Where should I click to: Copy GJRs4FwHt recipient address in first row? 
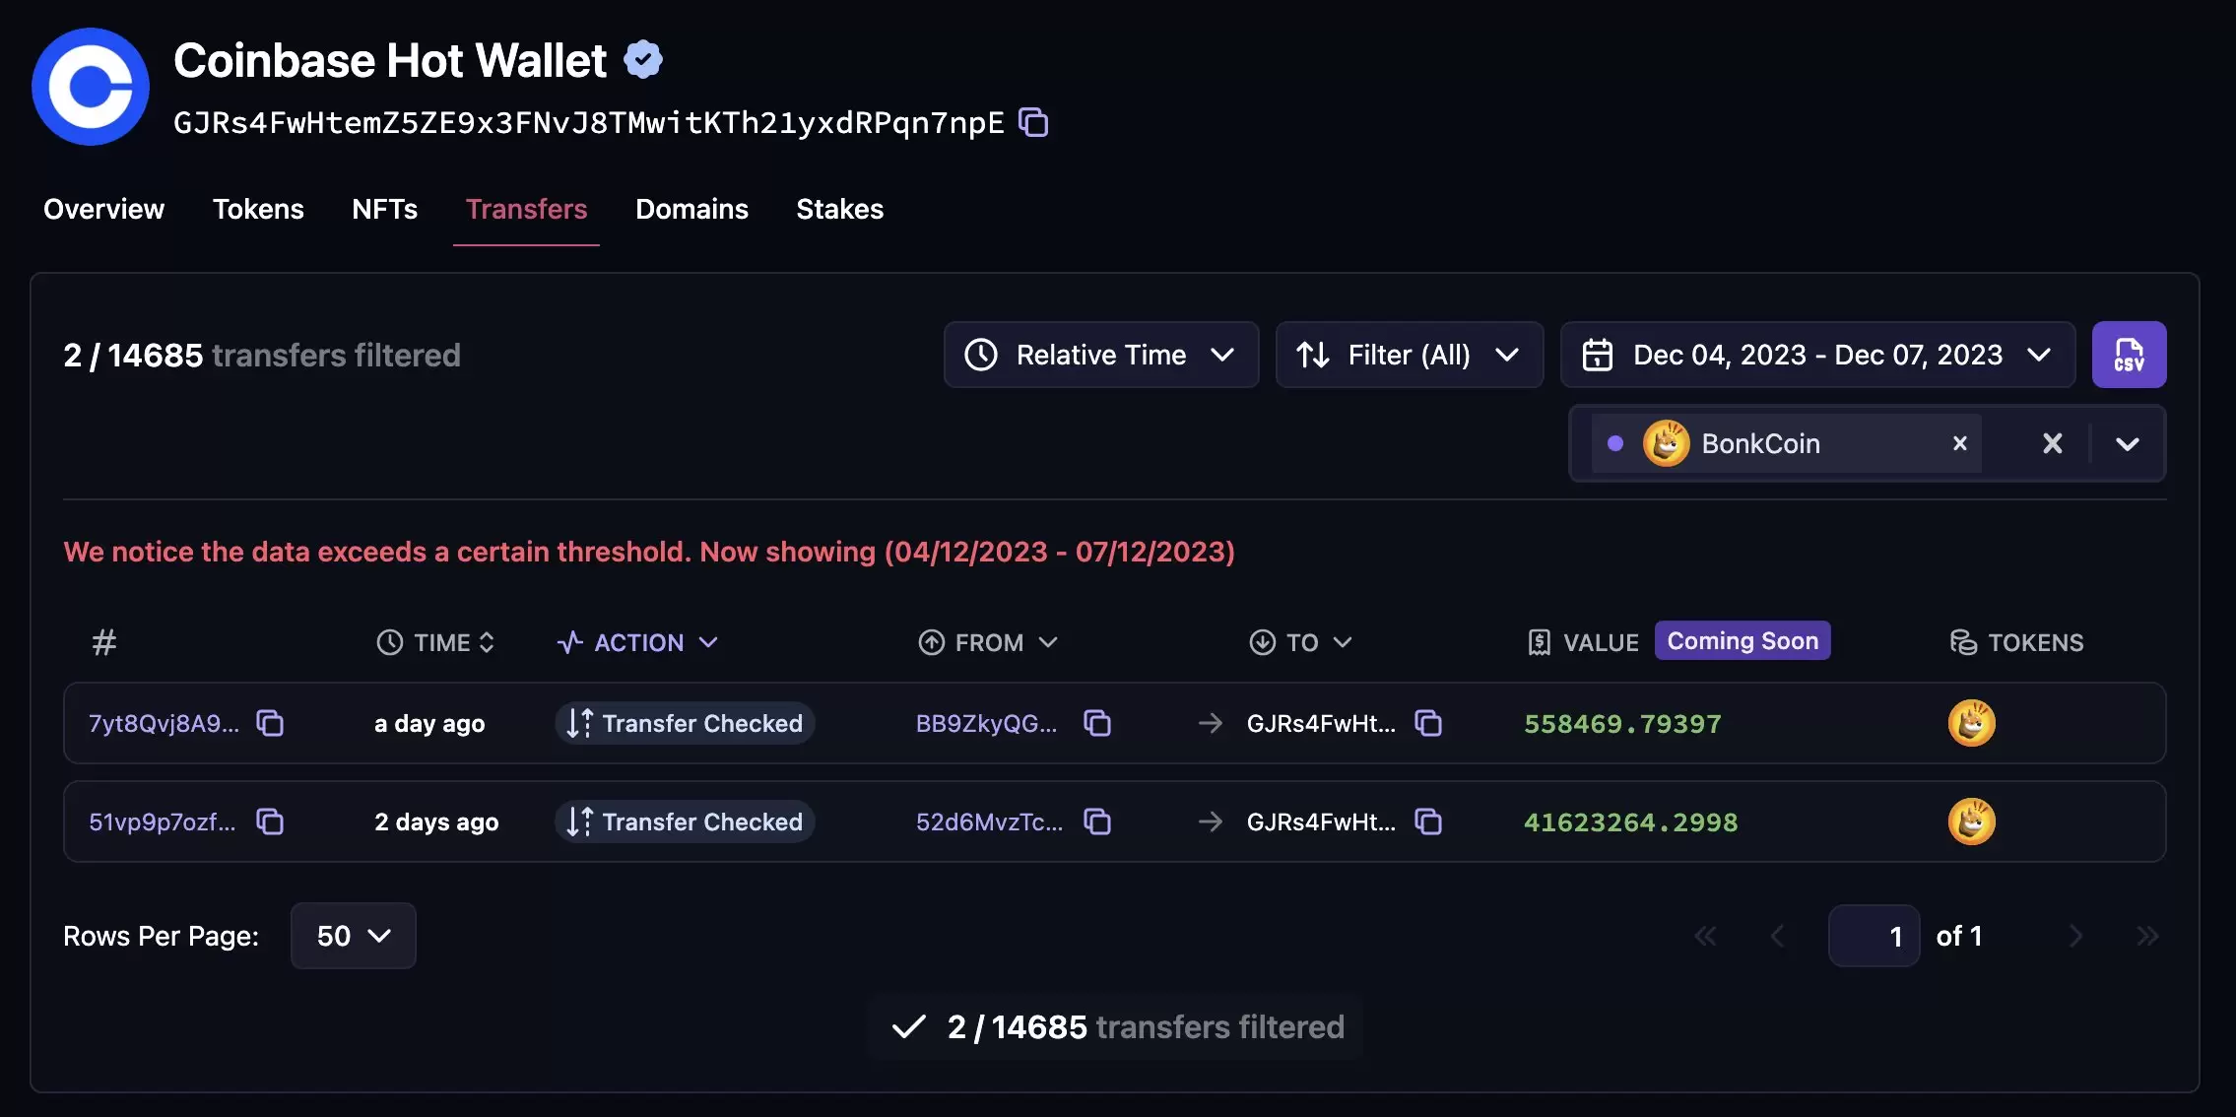(x=1428, y=723)
